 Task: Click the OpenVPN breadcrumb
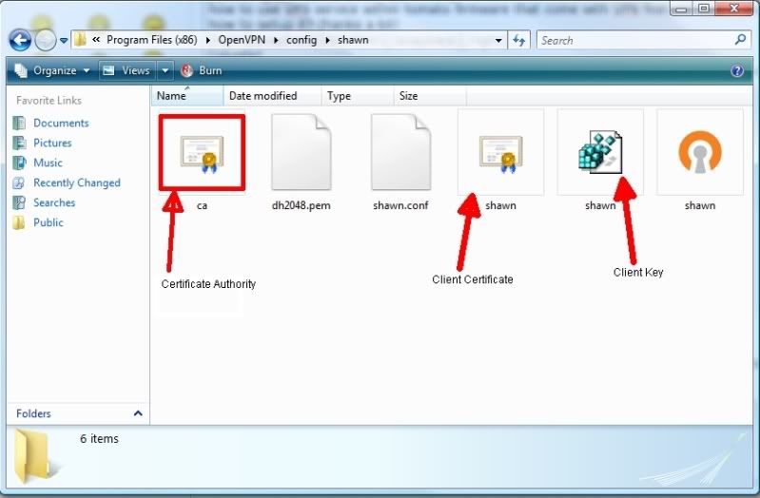click(x=242, y=40)
